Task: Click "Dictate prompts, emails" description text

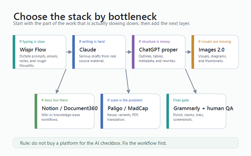Action: [x=39, y=61]
